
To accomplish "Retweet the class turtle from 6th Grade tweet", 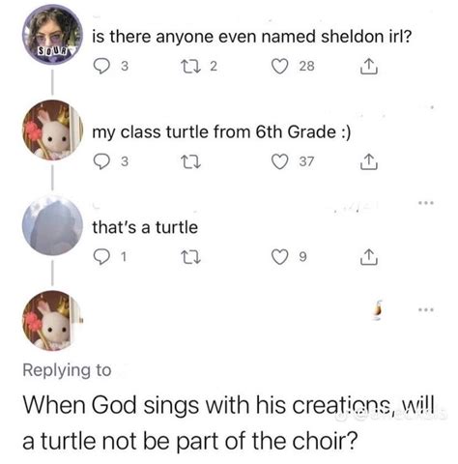I will point(191,161).
